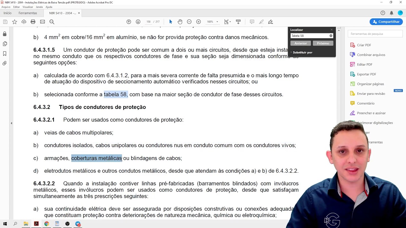The image size is (406, 228).
Task: Open the notifications bell
Action: [x=391, y=13]
